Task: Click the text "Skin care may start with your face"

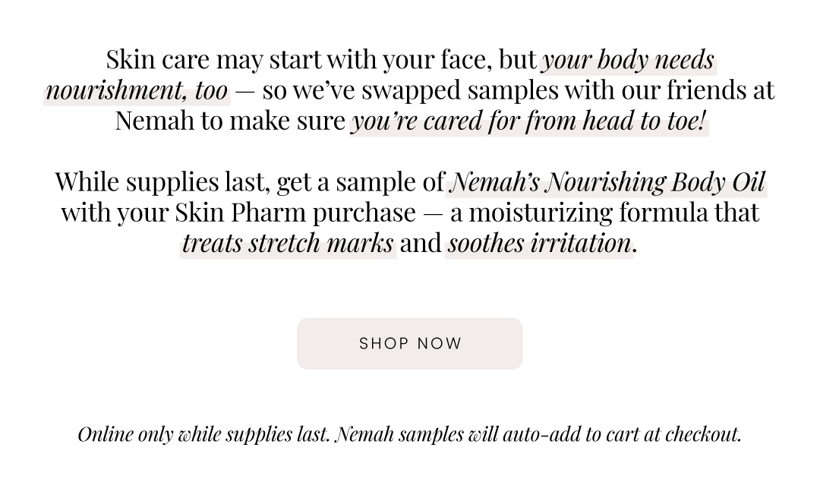Action: [298, 60]
